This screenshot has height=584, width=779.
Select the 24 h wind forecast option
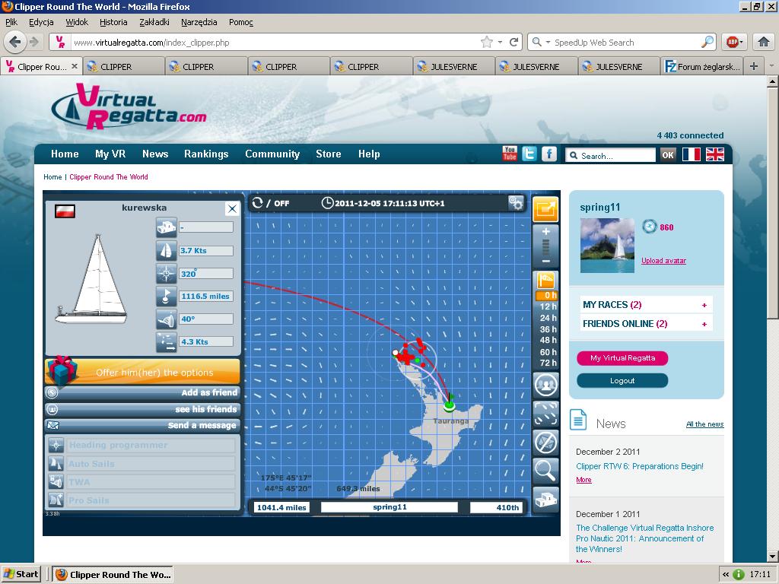point(548,318)
